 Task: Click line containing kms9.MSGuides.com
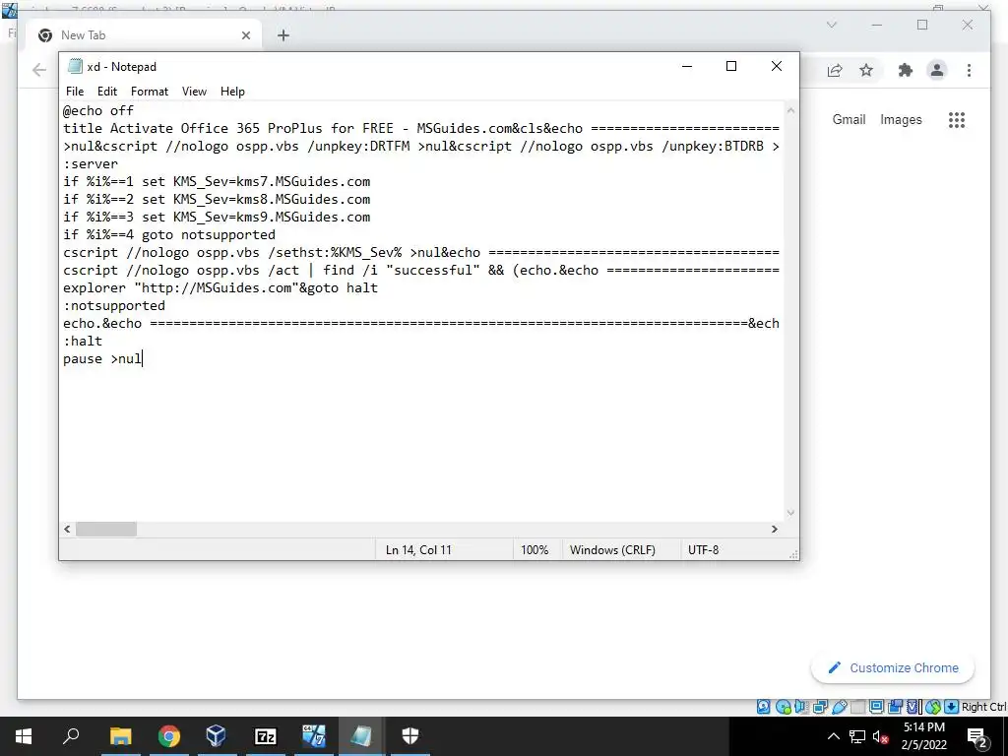[217, 217]
